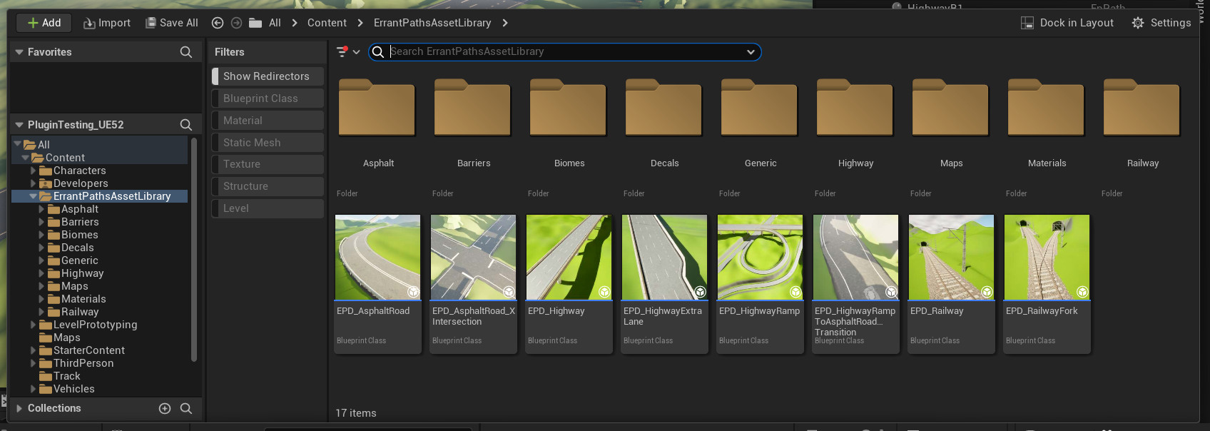Click the Save All button

[x=172, y=23]
